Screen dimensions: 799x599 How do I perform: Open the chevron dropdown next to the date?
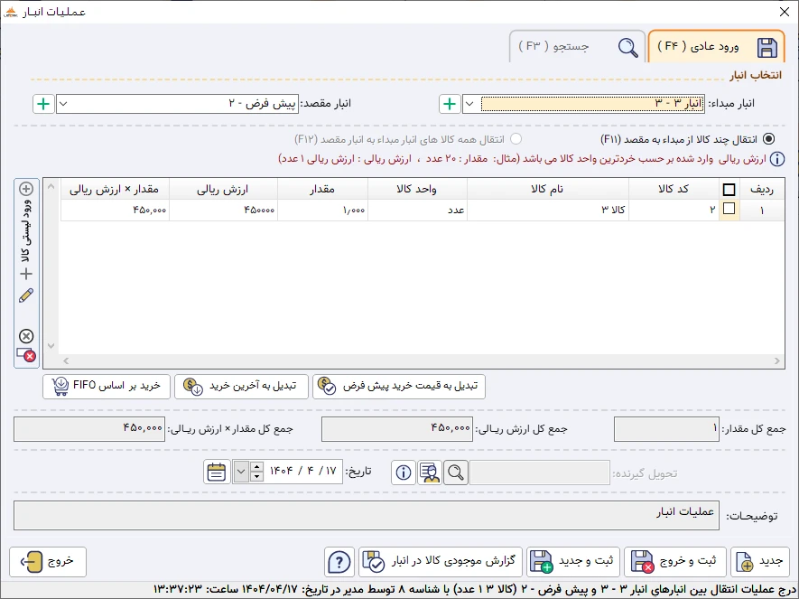click(x=239, y=473)
